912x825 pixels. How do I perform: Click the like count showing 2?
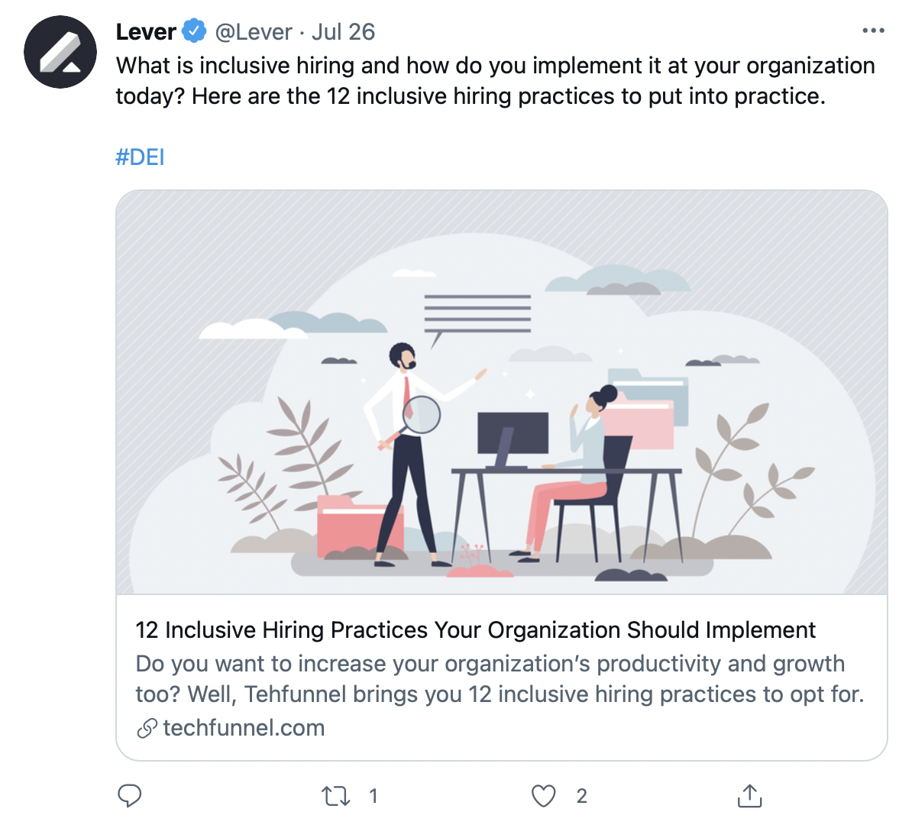click(x=581, y=796)
